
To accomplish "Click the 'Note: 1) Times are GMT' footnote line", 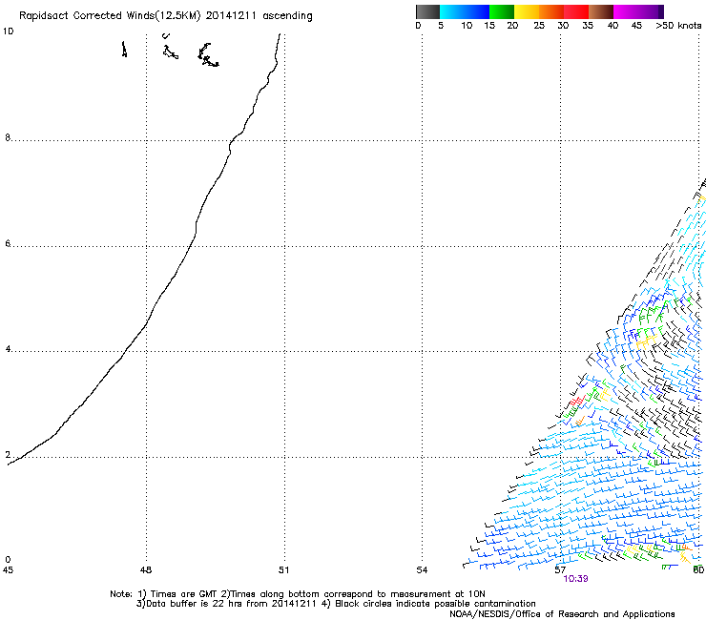I will (298, 594).
